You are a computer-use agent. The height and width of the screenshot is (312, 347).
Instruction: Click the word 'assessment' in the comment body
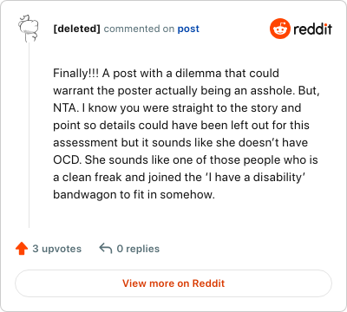86,143
